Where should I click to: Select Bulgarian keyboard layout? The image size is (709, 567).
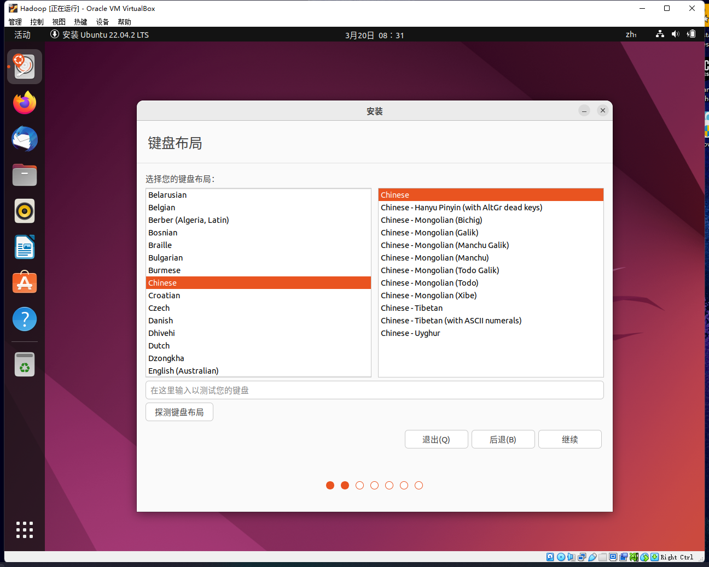pos(258,258)
